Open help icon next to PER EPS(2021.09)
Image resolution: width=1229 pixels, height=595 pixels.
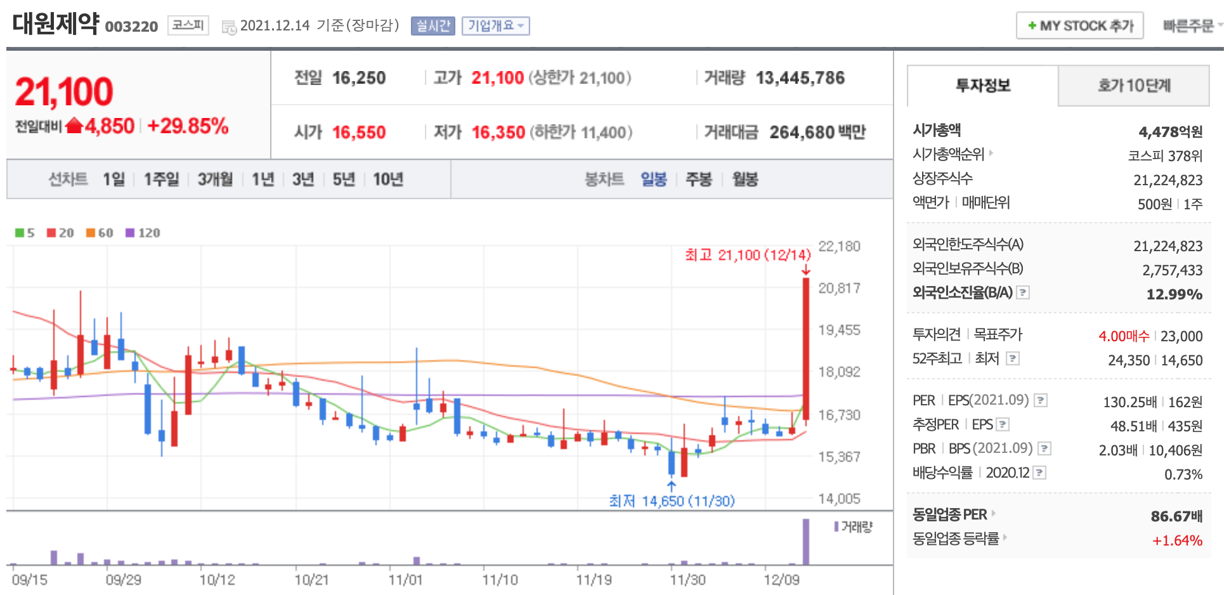[x=1041, y=400]
